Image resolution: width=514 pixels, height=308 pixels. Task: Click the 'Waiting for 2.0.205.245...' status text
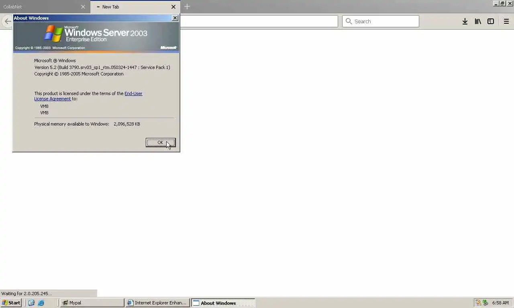click(x=27, y=294)
